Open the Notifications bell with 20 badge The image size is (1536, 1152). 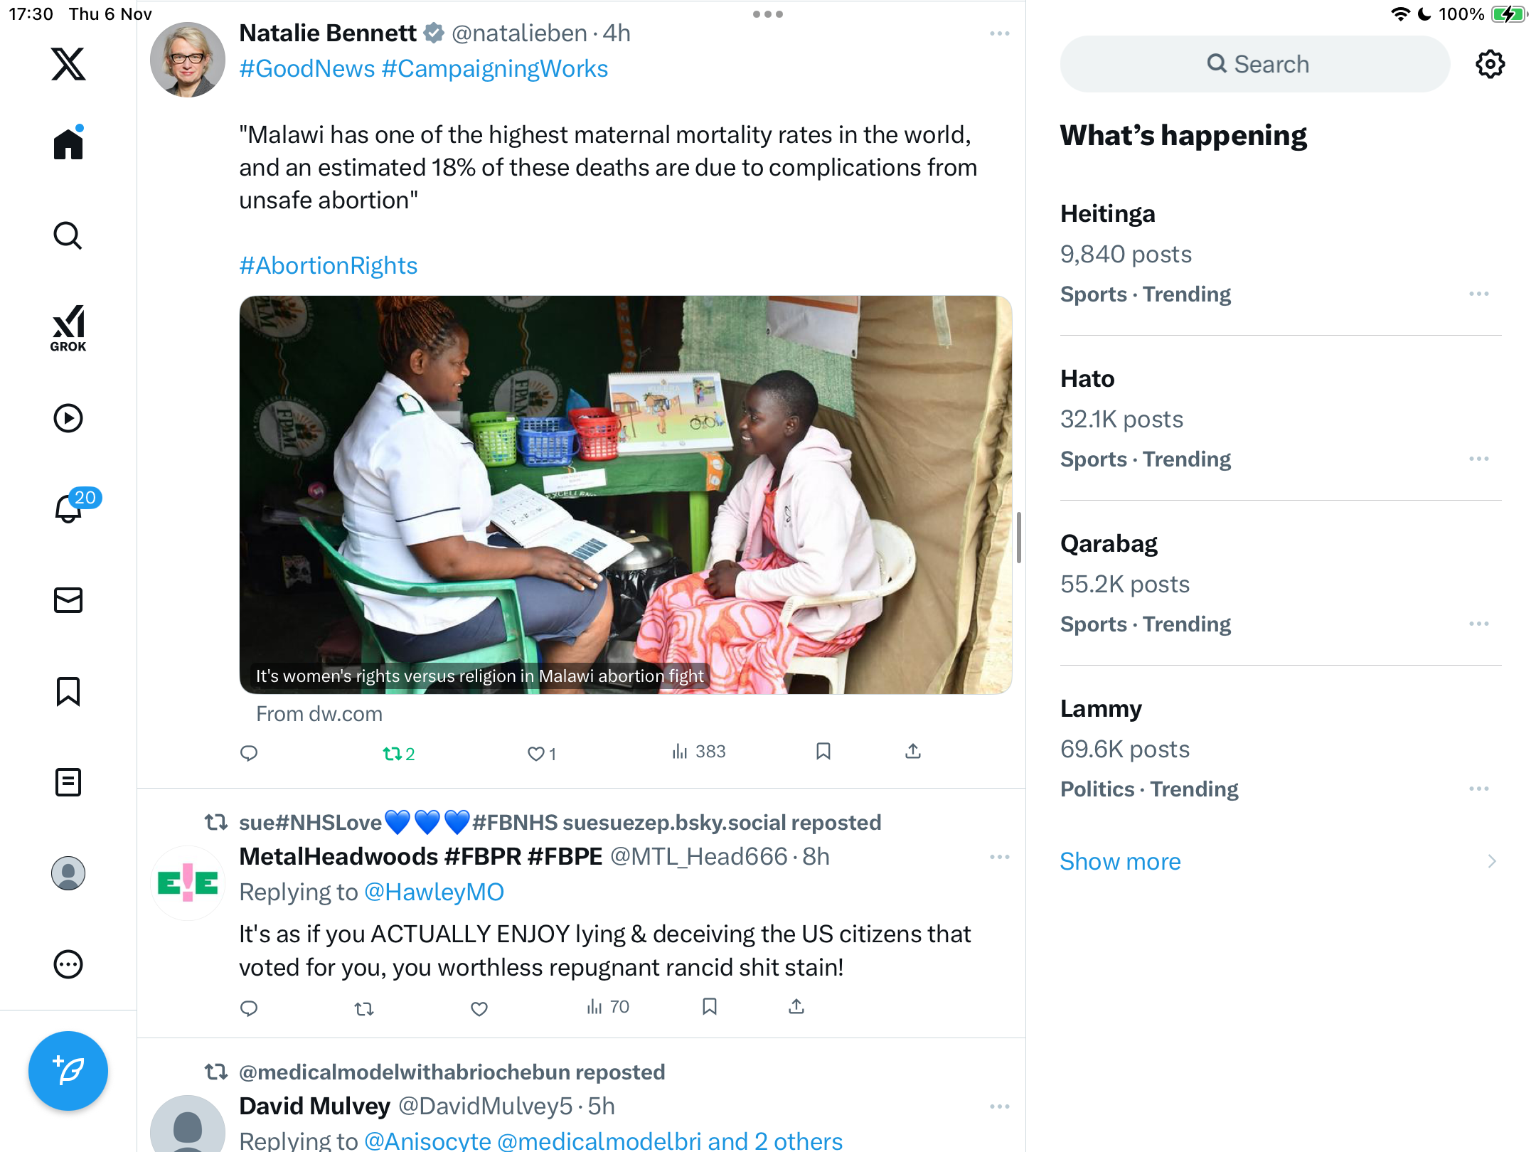[x=68, y=509]
